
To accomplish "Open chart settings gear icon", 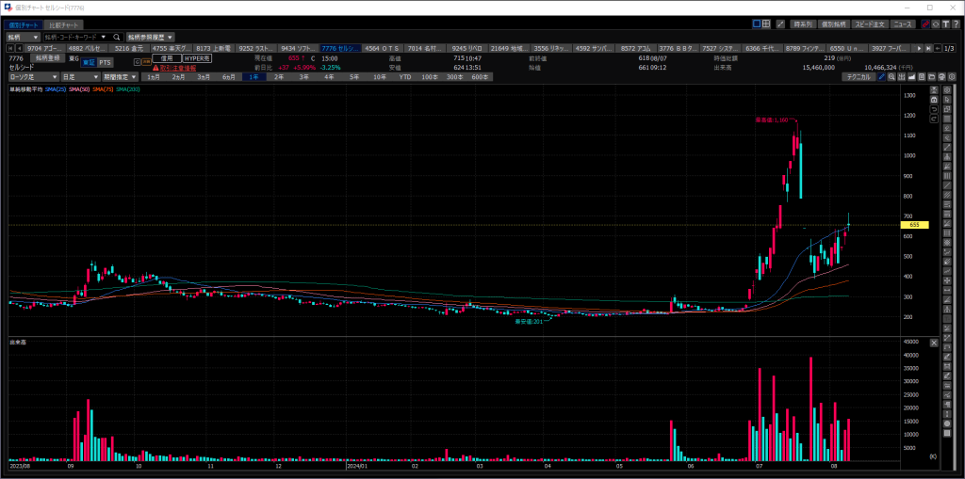I will coord(952,77).
